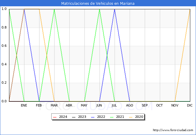Click the FEB month axis label
196x135 pixels.
(39, 105)
